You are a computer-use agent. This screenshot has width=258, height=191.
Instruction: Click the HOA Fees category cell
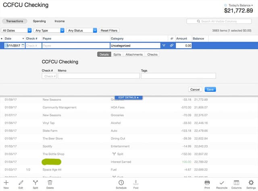point(118,108)
